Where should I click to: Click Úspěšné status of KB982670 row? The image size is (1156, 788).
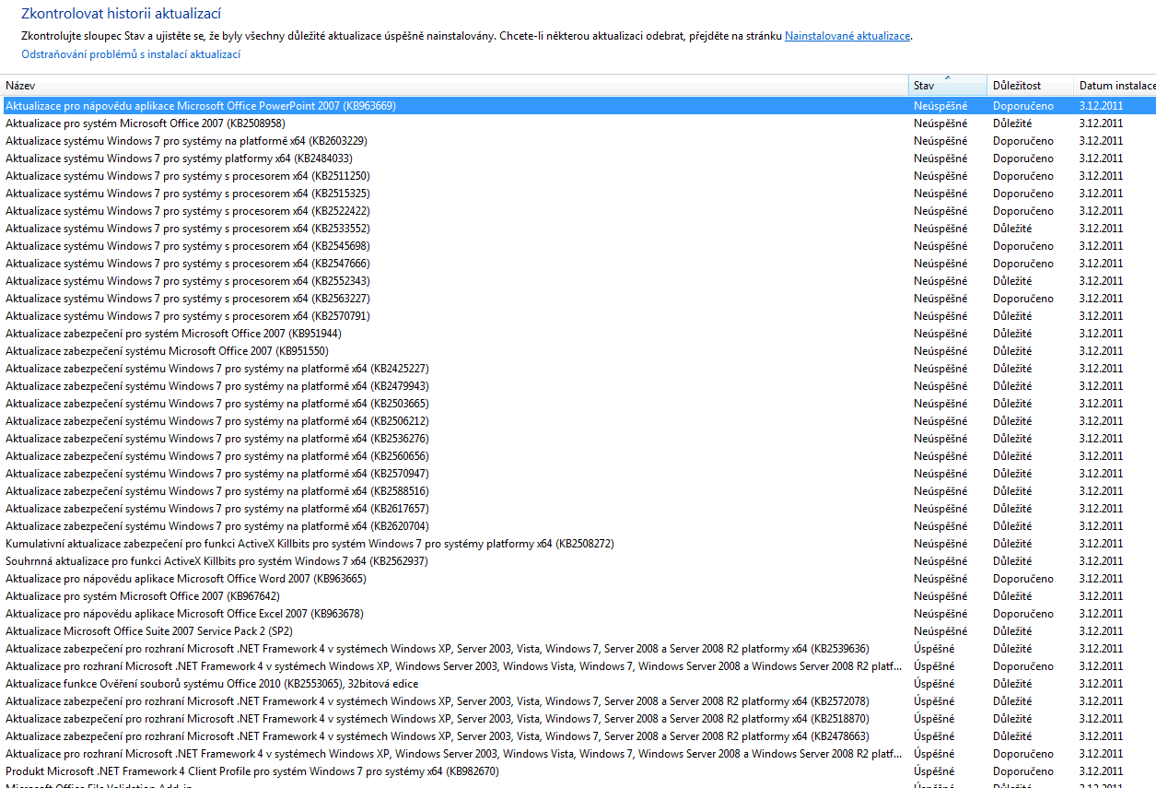click(x=934, y=771)
